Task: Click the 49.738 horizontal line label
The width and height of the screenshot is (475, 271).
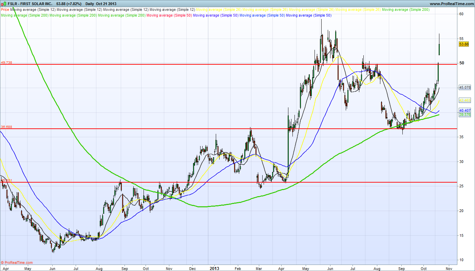Action: (6, 63)
